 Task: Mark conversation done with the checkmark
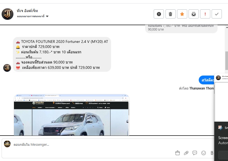pos(217,14)
